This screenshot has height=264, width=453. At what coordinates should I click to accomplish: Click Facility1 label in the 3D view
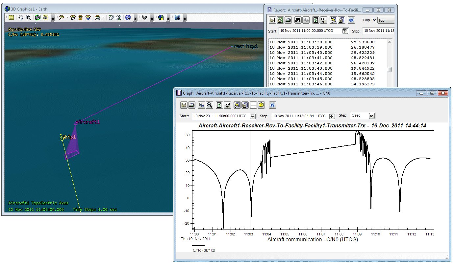coord(246,47)
